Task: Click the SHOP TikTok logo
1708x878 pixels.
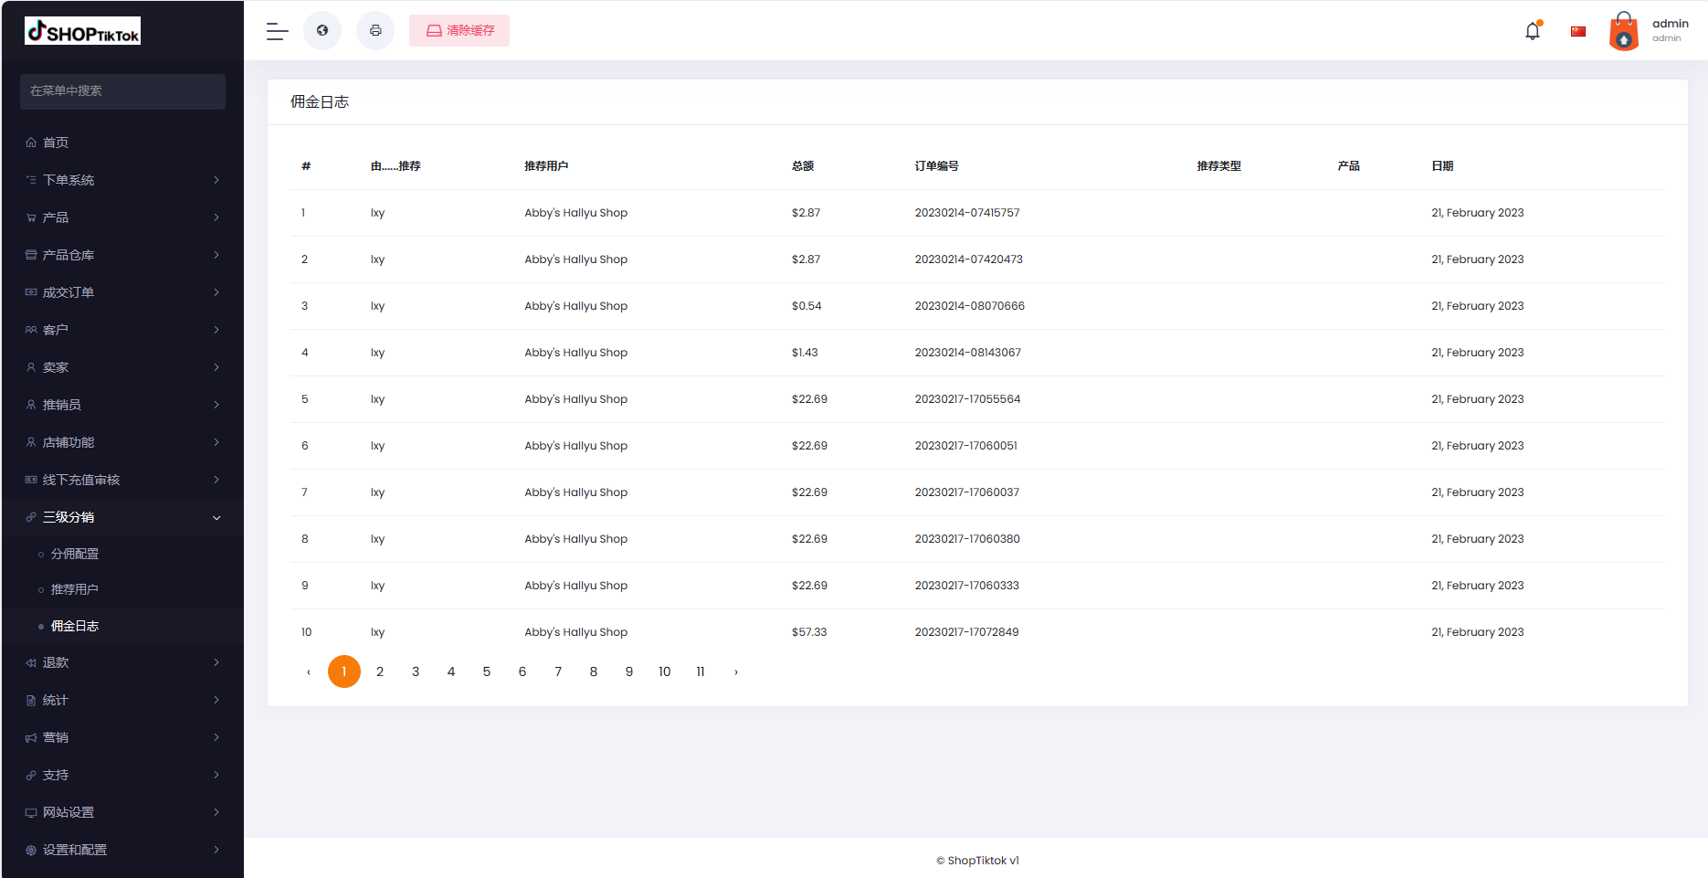Action: [83, 31]
